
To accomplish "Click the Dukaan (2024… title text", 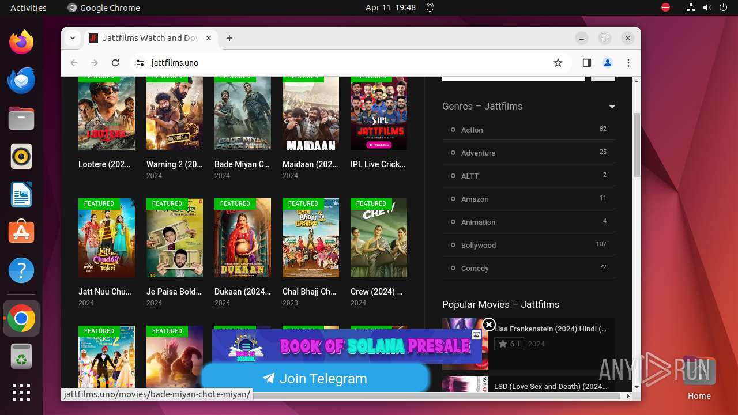I will (243, 292).
